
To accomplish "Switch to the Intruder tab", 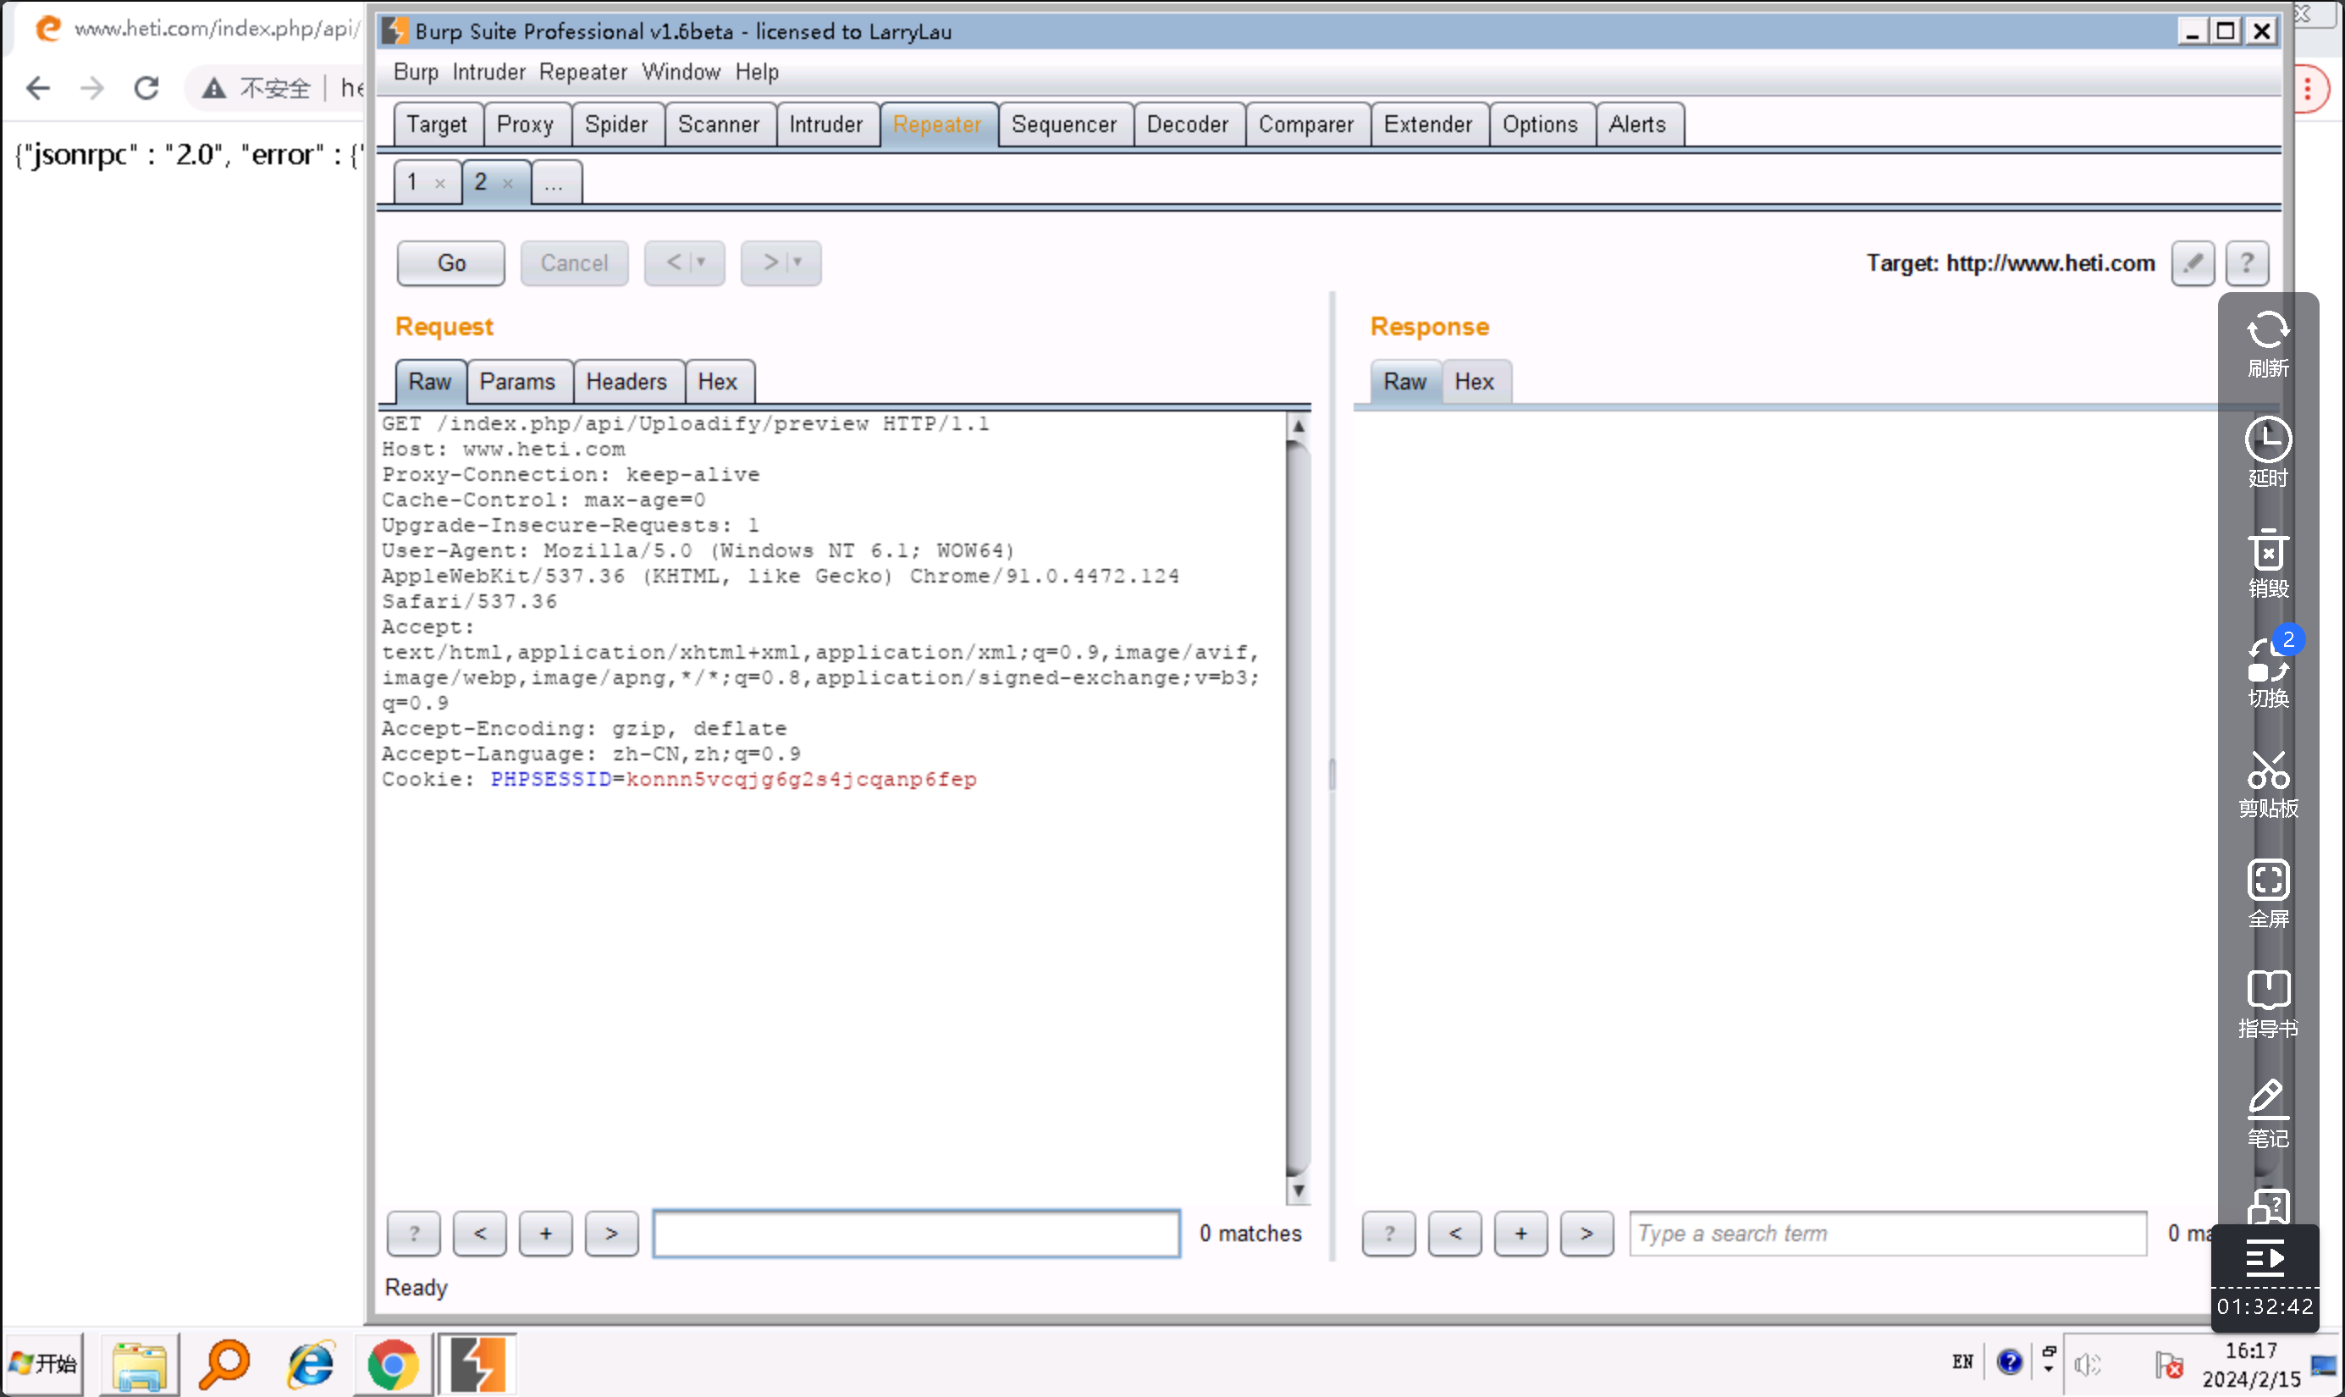I will 825,124.
